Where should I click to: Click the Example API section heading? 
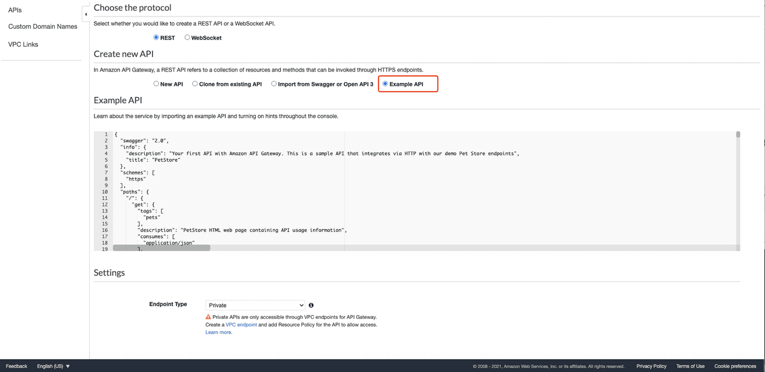118,100
